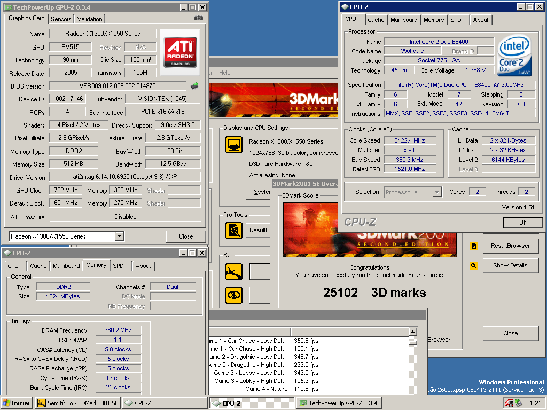Click the BIOS save chip icon in GPU-Z
547x410 pixels.
tap(194, 85)
